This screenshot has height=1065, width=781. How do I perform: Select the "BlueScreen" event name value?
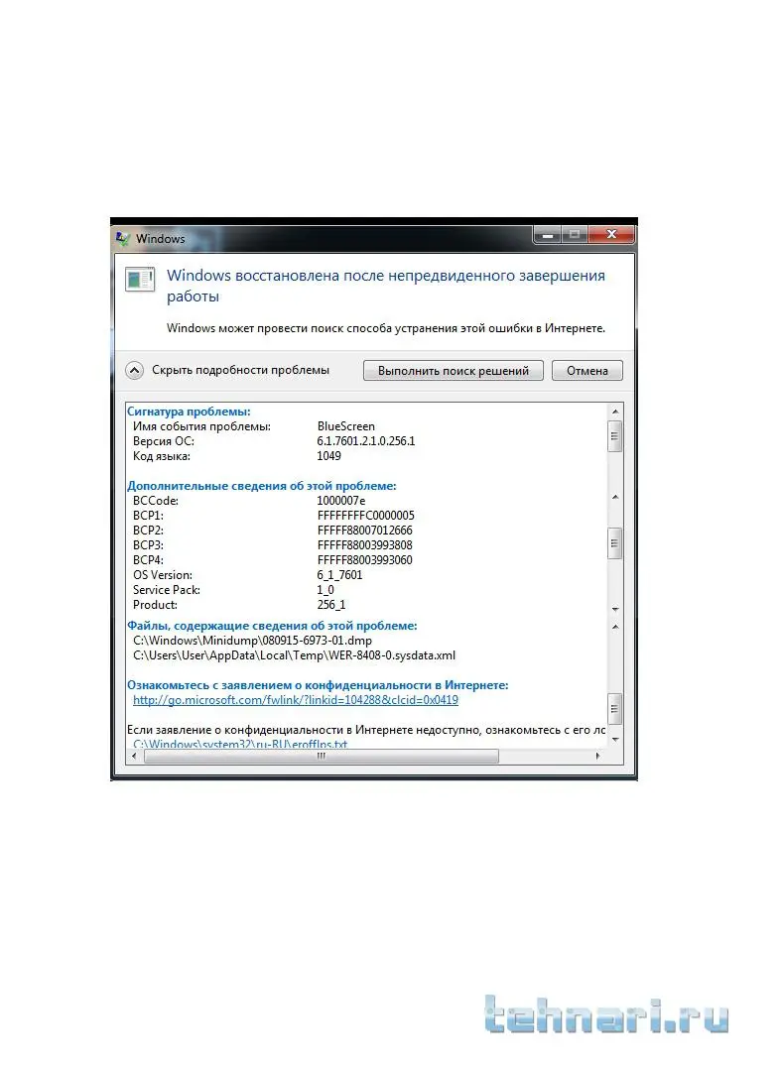[x=346, y=425]
